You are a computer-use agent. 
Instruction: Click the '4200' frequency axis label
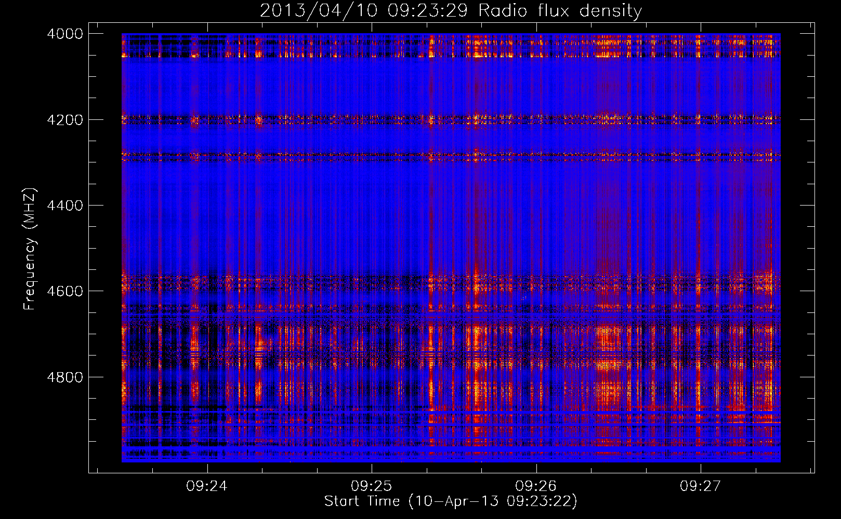(x=65, y=120)
